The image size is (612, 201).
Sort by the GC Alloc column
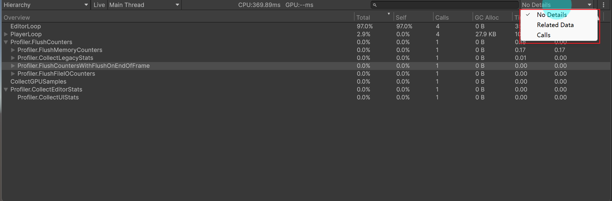(487, 17)
